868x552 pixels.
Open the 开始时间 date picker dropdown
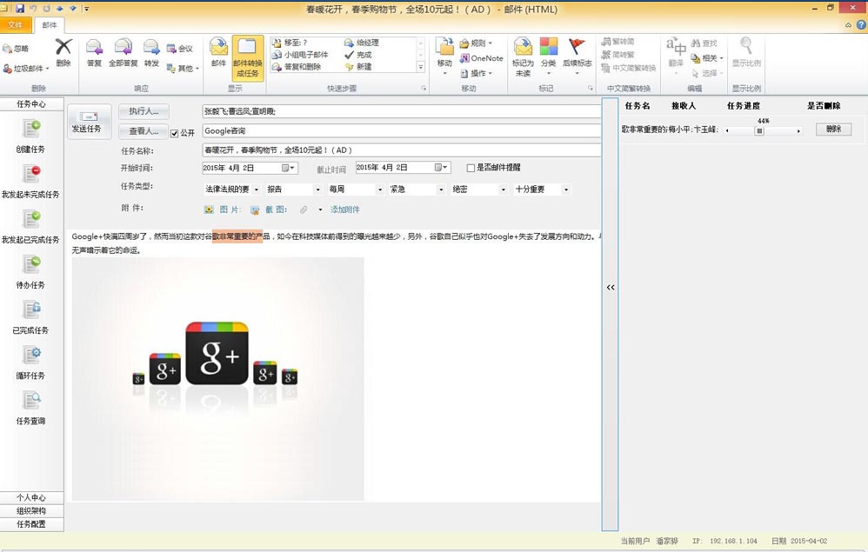pos(292,168)
